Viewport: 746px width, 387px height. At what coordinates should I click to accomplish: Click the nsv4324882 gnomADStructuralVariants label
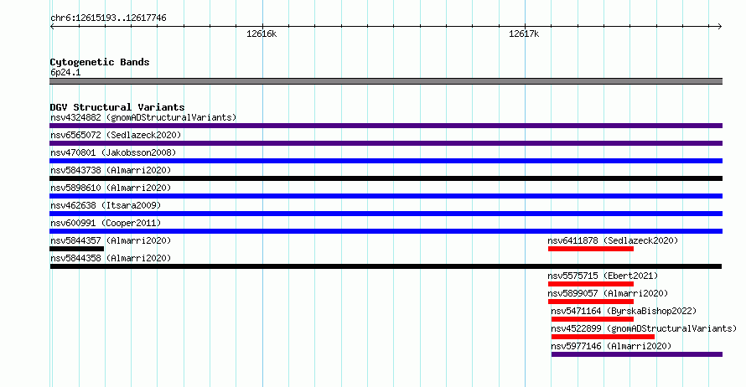point(143,117)
